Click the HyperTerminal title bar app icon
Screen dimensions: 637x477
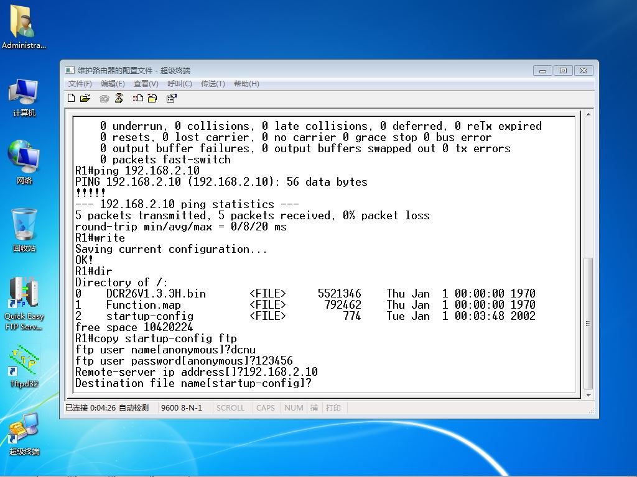point(70,70)
